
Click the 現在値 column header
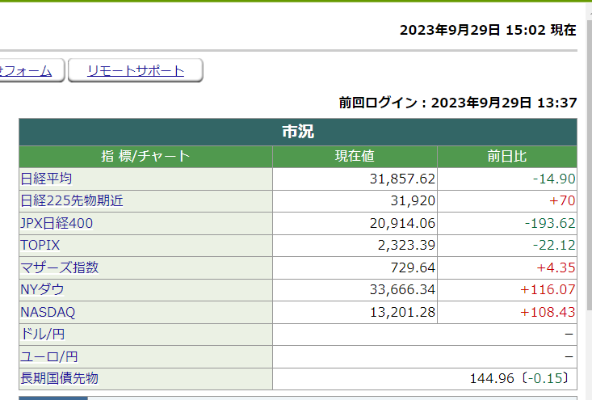[x=355, y=157]
